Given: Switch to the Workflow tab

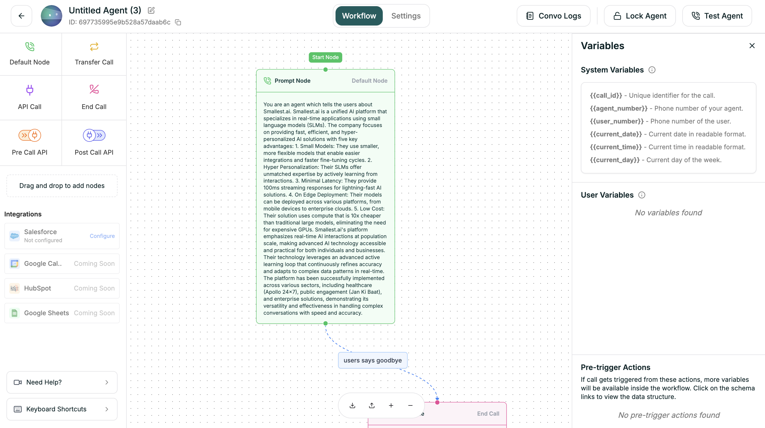Looking at the screenshot, I should click(359, 16).
